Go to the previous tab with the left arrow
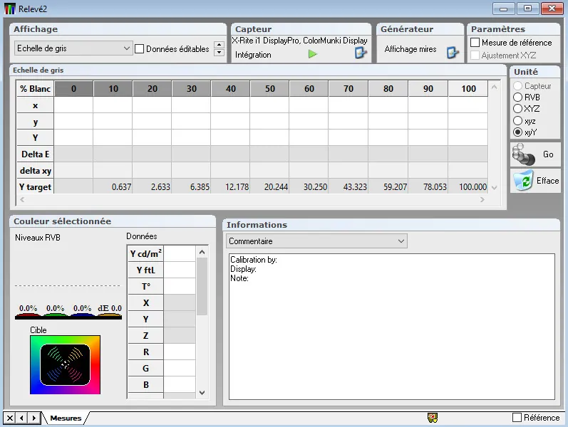The image size is (568, 427). (21, 418)
